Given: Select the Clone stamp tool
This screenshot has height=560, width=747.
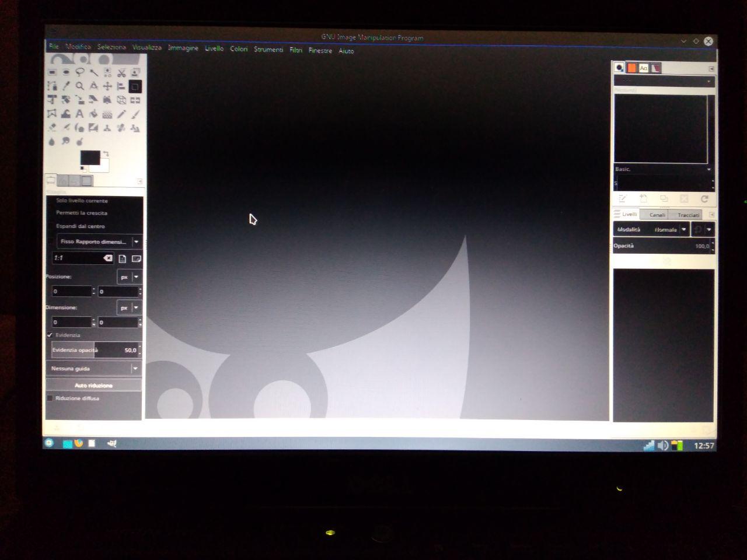Looking at the screenshot, I should click(107, 128).
